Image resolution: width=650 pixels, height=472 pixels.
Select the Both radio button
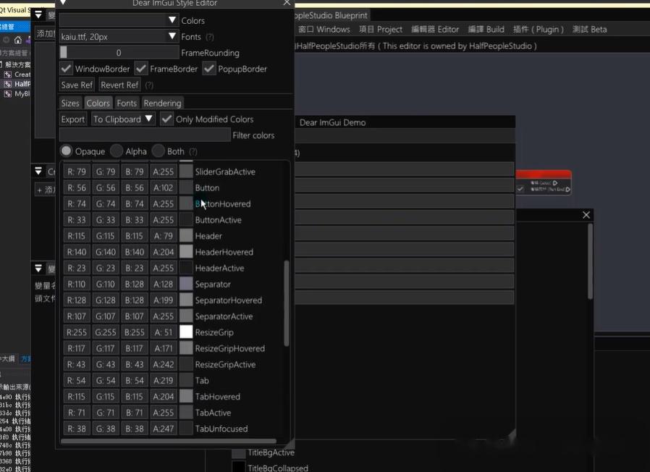158,151
